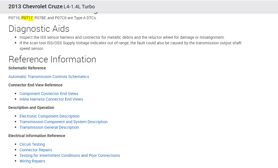Open Testing for Intermittent Conditions link

(x=69, y=155)
